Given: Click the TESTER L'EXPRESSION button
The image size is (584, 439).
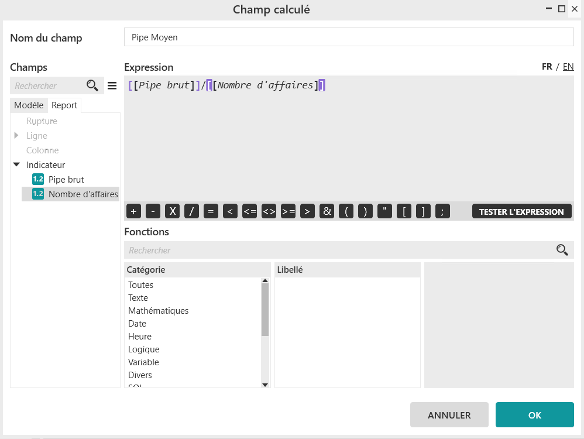Looking at the screenshot, I should pos(521,212).
